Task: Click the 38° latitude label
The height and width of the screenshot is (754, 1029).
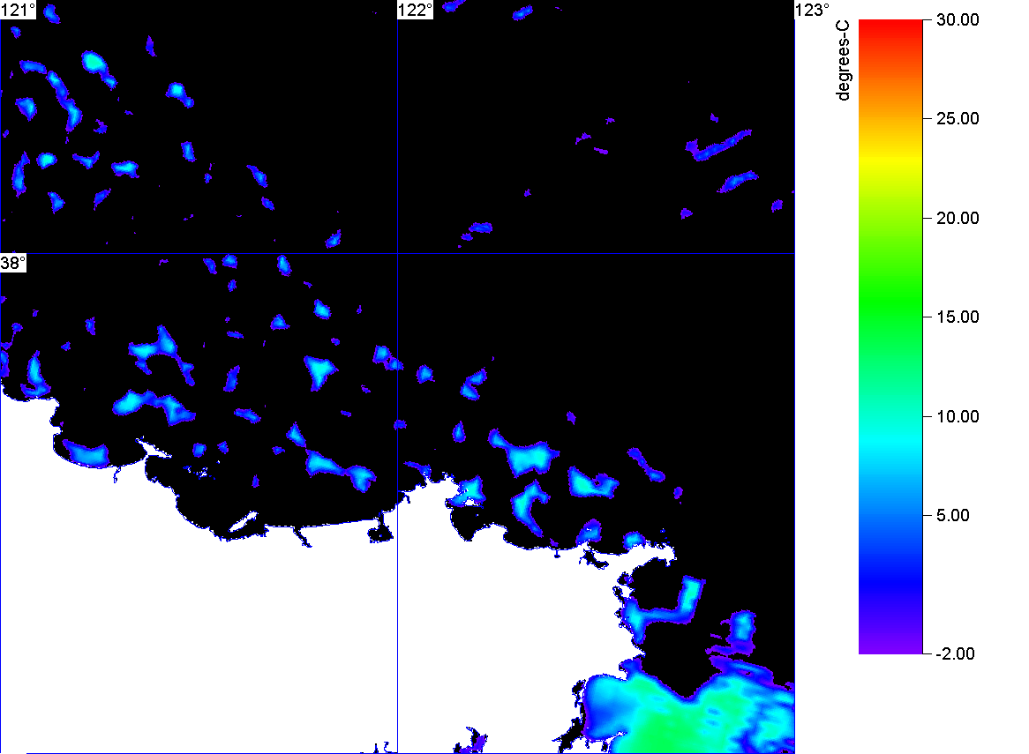Action: 13,263
